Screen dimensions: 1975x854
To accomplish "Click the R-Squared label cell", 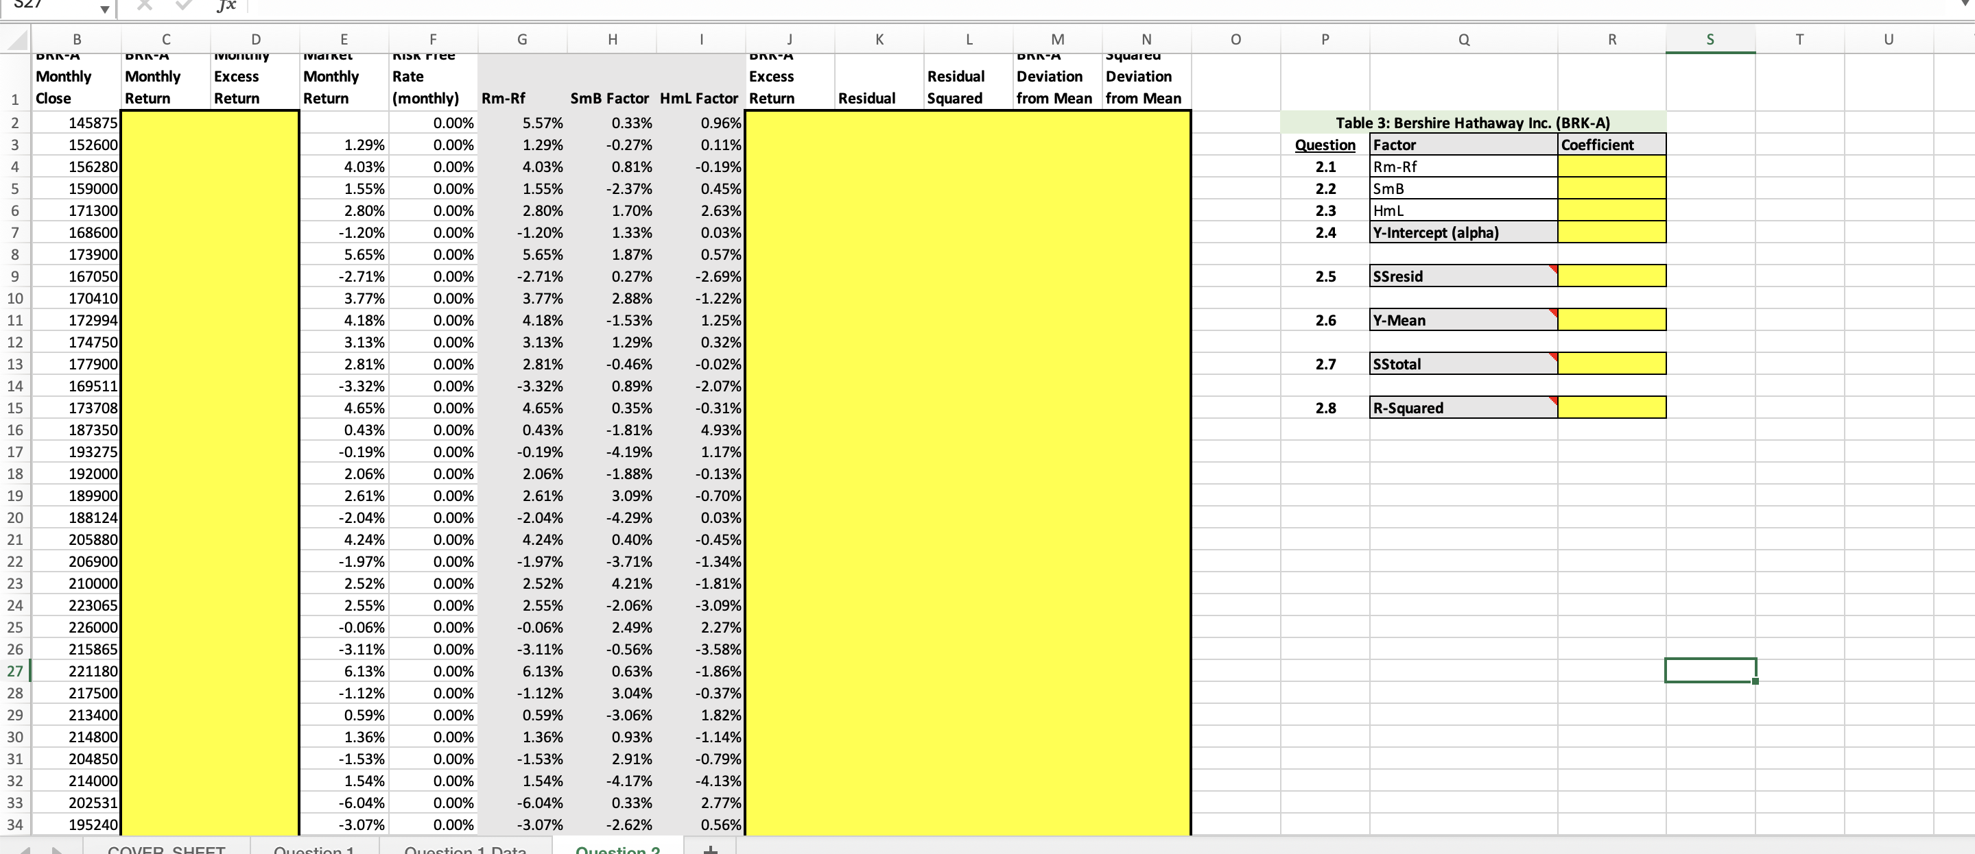I will (x=1462, y=408).
